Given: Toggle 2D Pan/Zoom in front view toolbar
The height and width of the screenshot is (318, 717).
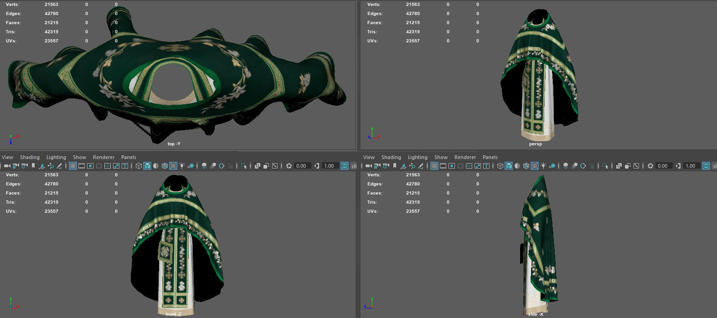Looking at the screenshot, I should (50, 166).
